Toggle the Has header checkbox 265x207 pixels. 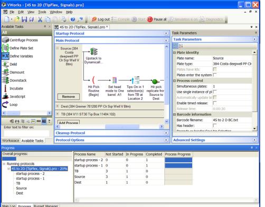pos(214,125)
